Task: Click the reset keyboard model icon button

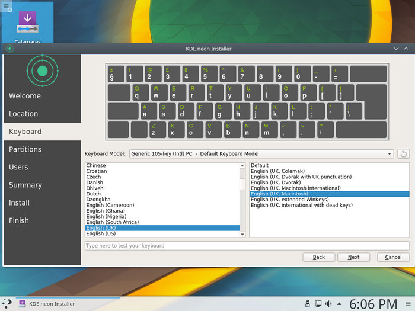Action: point(403,154)
